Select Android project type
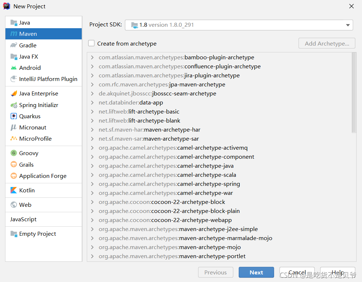Image resolution: width=362 pixels, height=282 pixels. tap(44, 68)
